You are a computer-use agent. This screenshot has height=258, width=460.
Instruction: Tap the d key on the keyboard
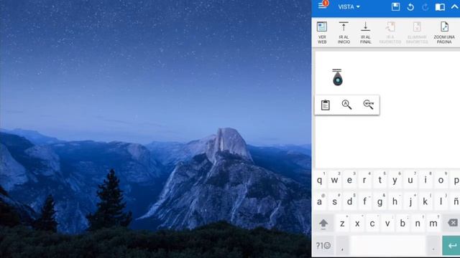(x=349, y=201)
